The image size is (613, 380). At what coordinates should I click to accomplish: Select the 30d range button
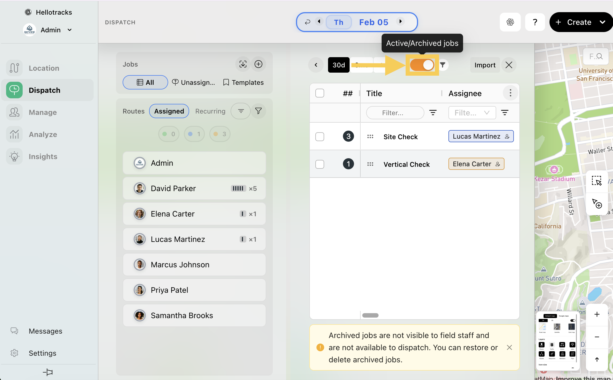(x=339, y=65)
